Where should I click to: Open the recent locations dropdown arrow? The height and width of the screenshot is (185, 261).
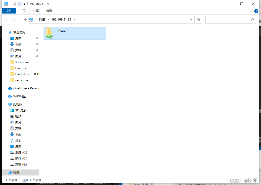tap(20, 20)
